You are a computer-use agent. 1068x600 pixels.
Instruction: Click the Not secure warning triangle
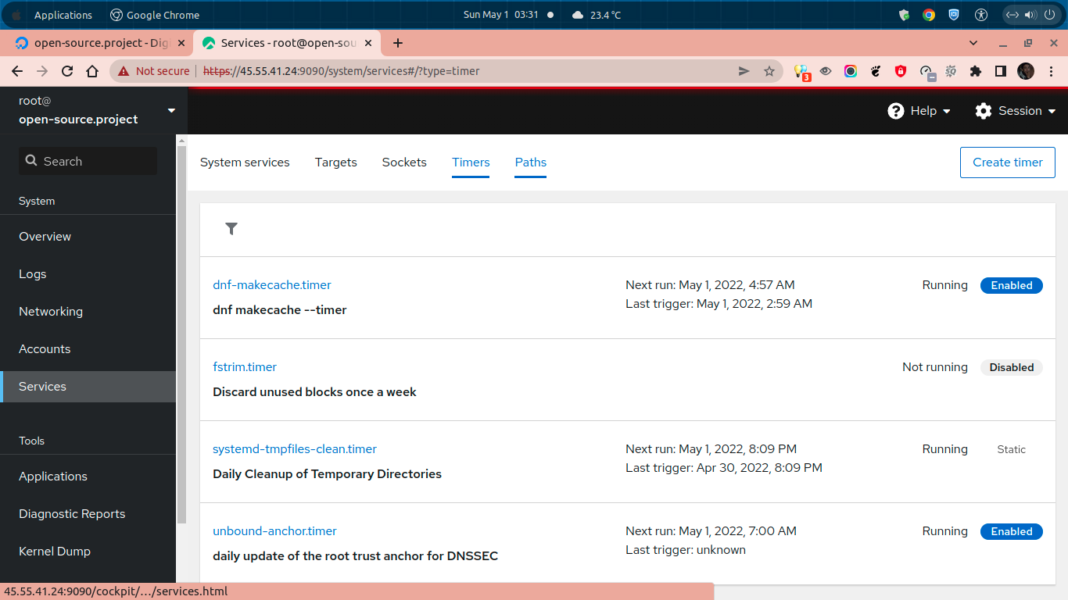(x=124, y=71)
